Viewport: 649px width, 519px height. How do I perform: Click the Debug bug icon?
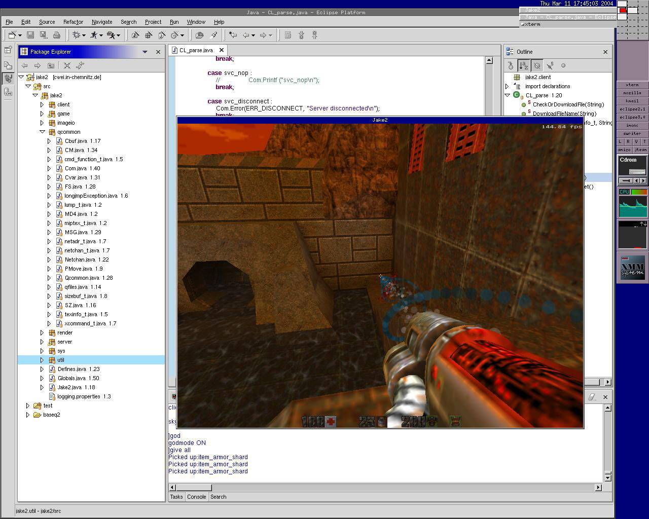pos(77,35)
